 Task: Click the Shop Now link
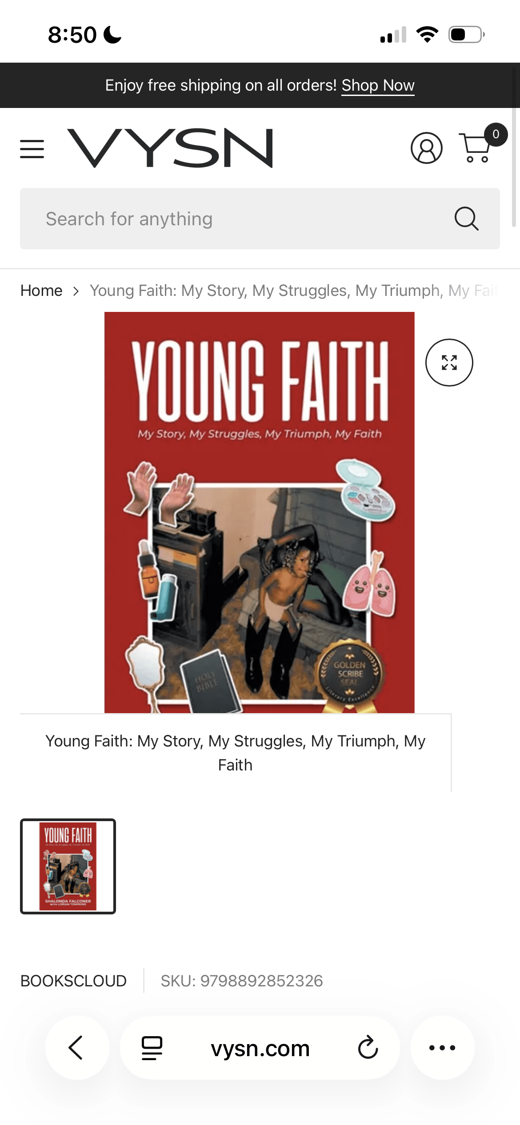[x=378, y=85]
